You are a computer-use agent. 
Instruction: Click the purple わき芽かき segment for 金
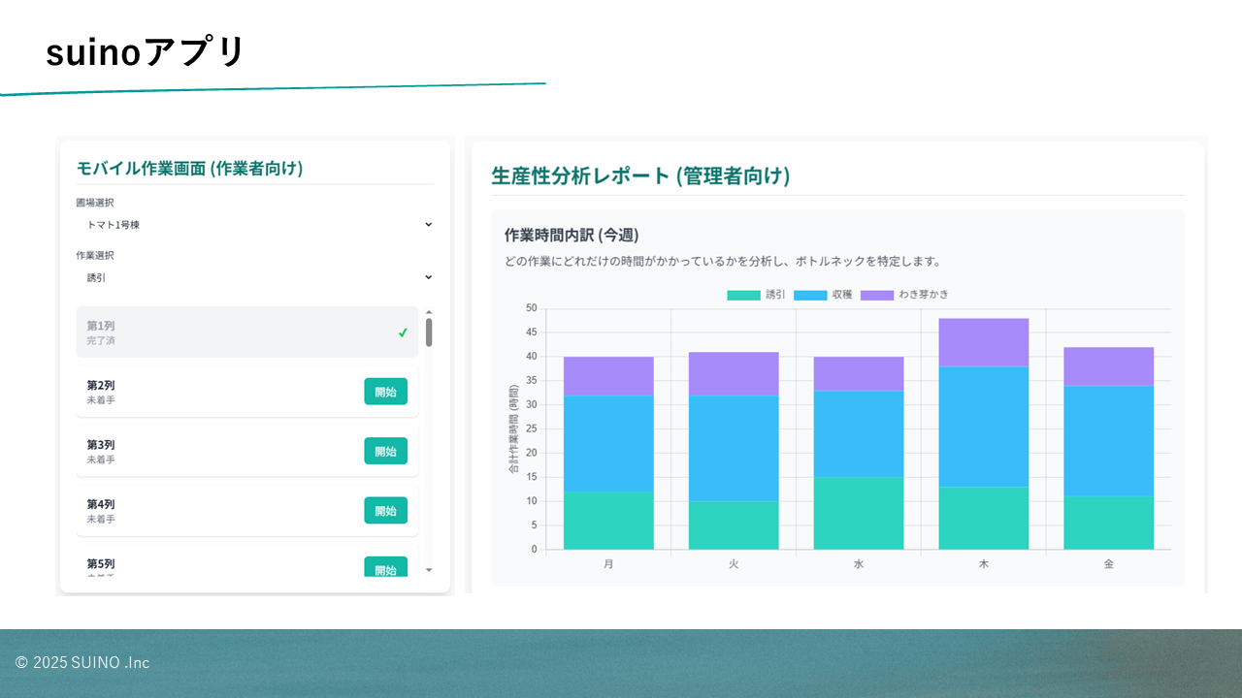pos(1109,366)
